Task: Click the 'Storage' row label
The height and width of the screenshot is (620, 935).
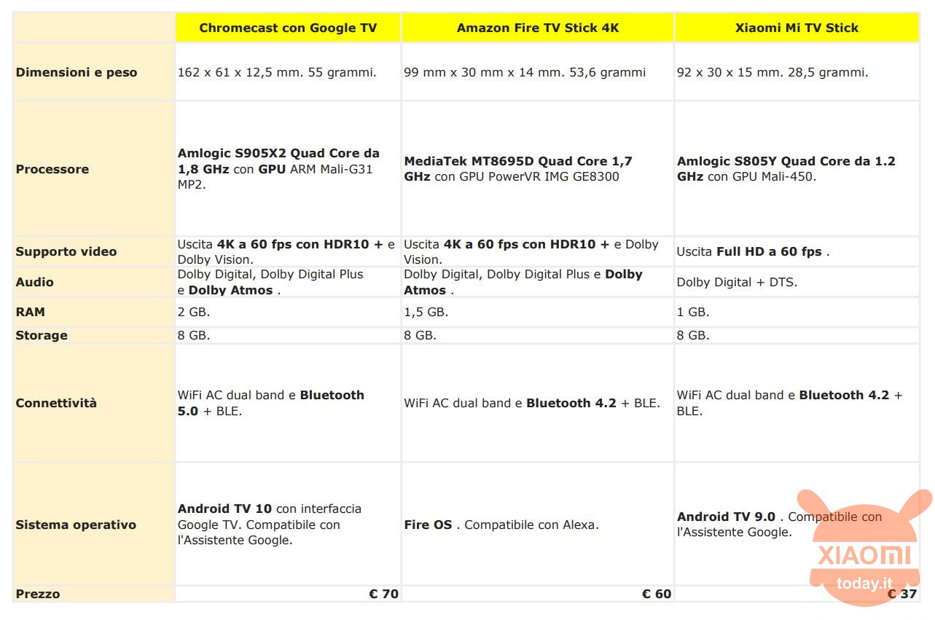Action: [94, 335]
